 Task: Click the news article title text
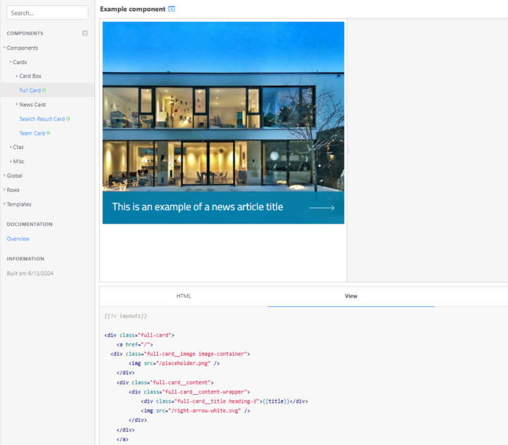[198, 206]
